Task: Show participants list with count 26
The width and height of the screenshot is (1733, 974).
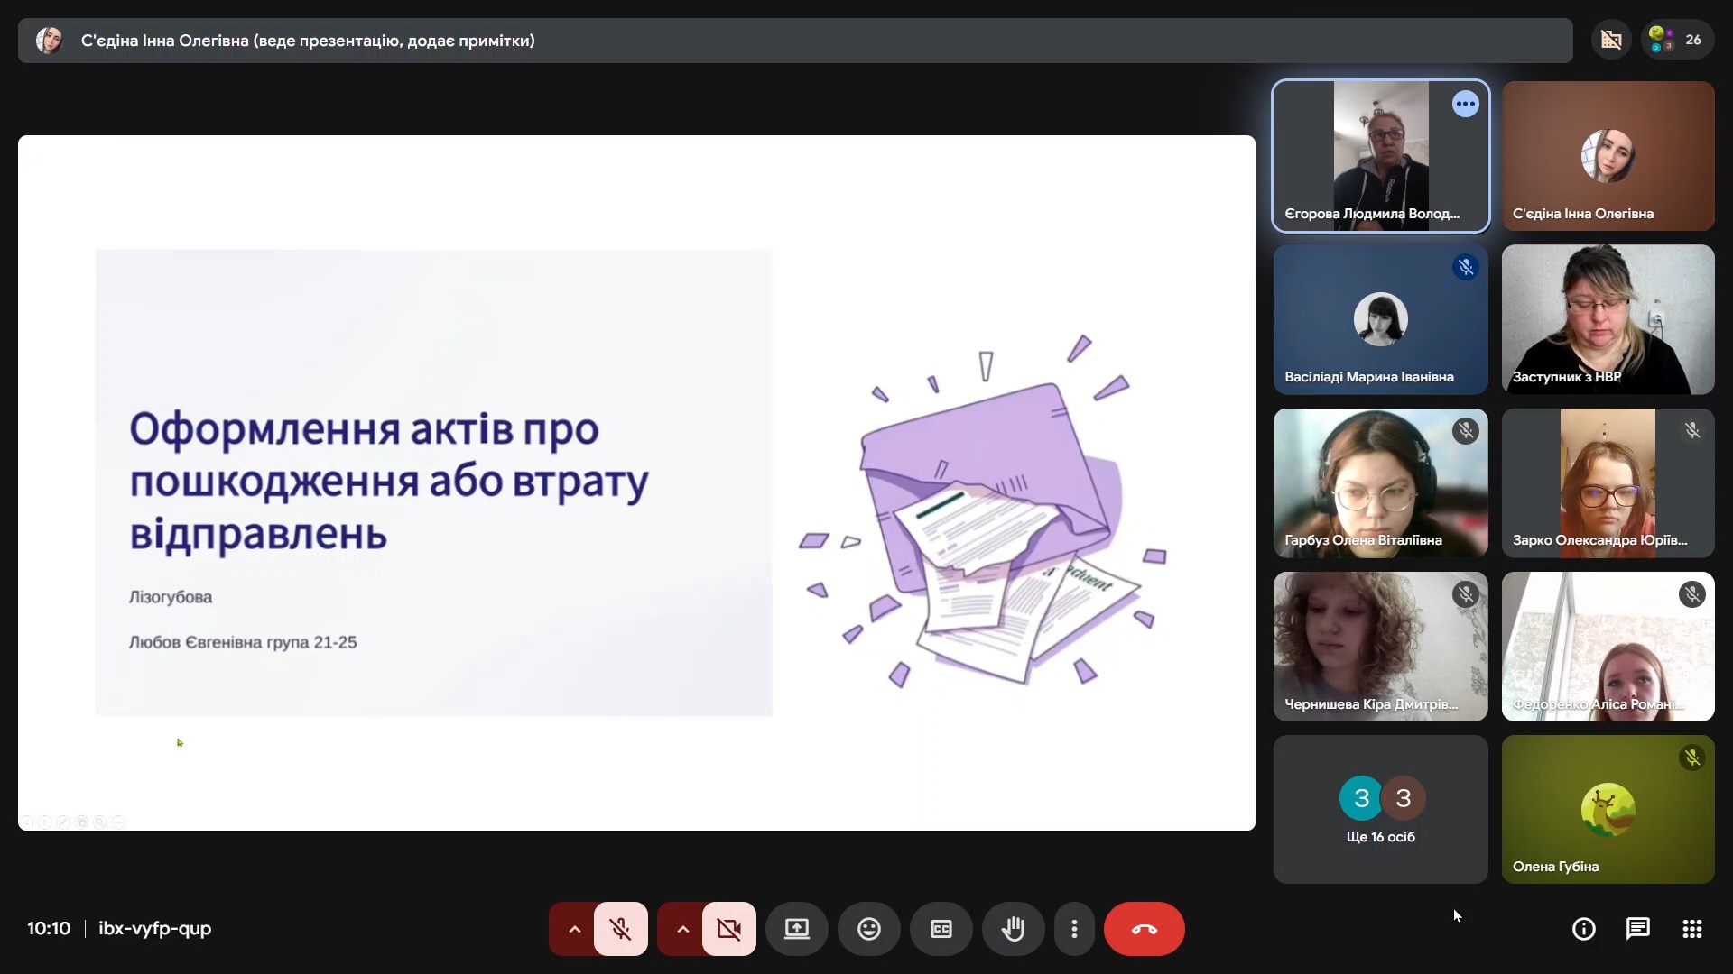Action: click(x=1677, y=40)
